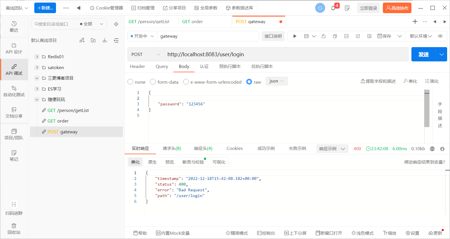Switch to the GET order tab
450x239 pixels.
click(193, 22)
